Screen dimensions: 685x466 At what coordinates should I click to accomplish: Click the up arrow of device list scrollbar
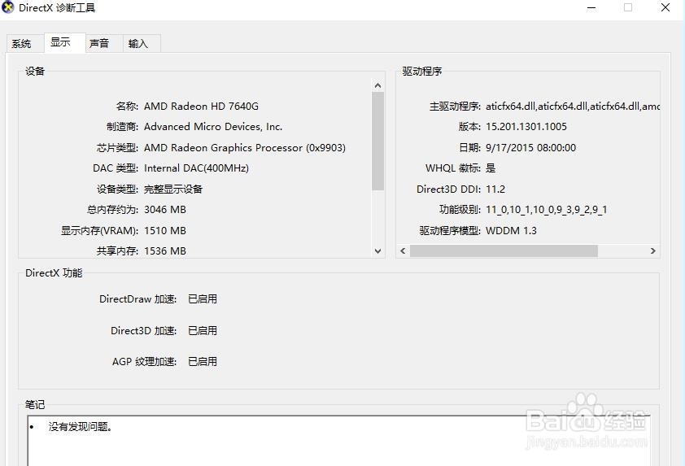pyautogui.click(x=377, y=85)
